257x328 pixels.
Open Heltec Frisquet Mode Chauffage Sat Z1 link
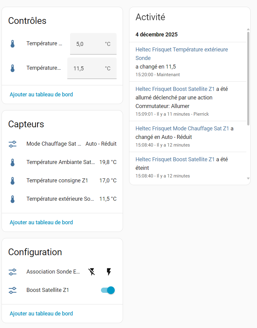click(182, 129)
